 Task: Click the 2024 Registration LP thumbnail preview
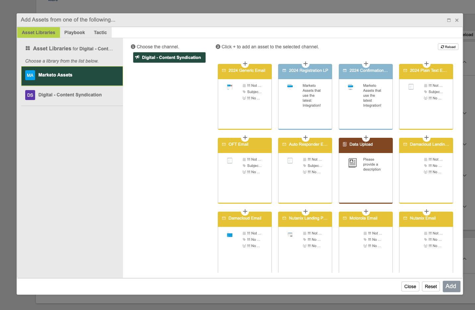click(290, 87)
